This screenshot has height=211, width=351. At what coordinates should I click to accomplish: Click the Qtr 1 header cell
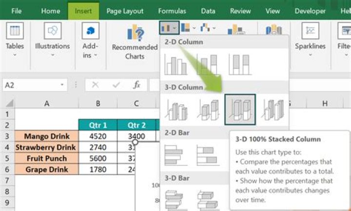click(x=98, y=125)
